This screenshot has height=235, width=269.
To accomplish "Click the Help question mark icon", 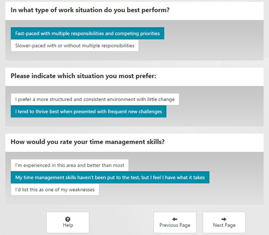I will tap(68, 219).
